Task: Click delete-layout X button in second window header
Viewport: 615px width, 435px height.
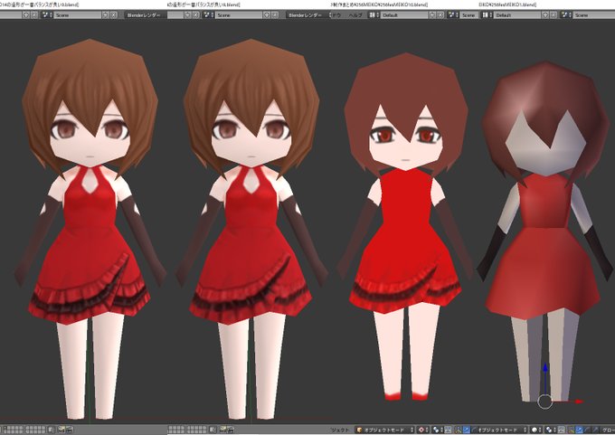Action: [x=195, y=14]
